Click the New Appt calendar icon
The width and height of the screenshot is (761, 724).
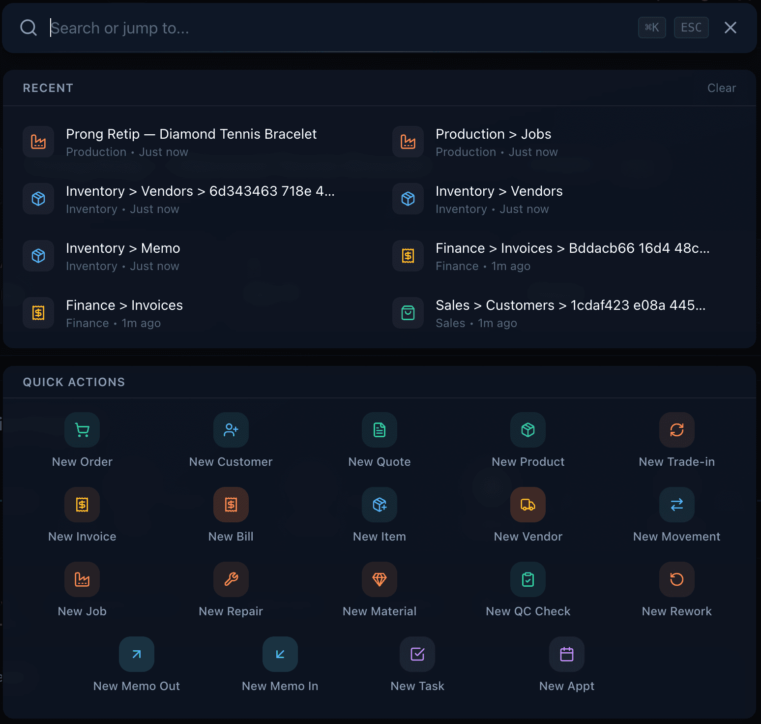[x=567, y=654]
